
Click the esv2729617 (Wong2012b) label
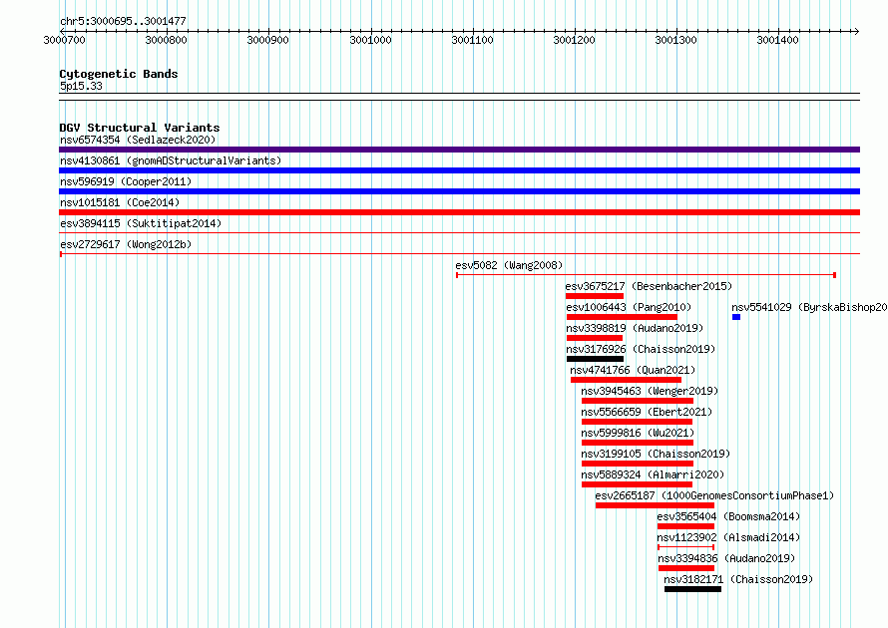pyautogui.click(x=126, y=244)
